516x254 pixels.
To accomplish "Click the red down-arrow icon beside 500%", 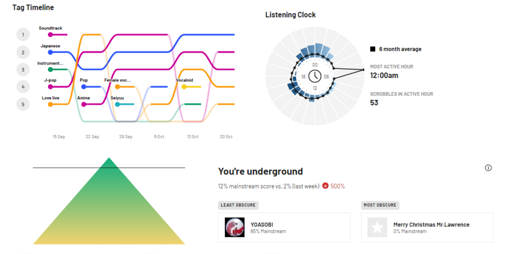I will pyautogui.click(x=326, y=186).
